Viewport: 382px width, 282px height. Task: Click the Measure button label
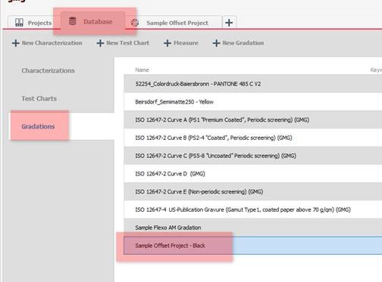point(186,43)
